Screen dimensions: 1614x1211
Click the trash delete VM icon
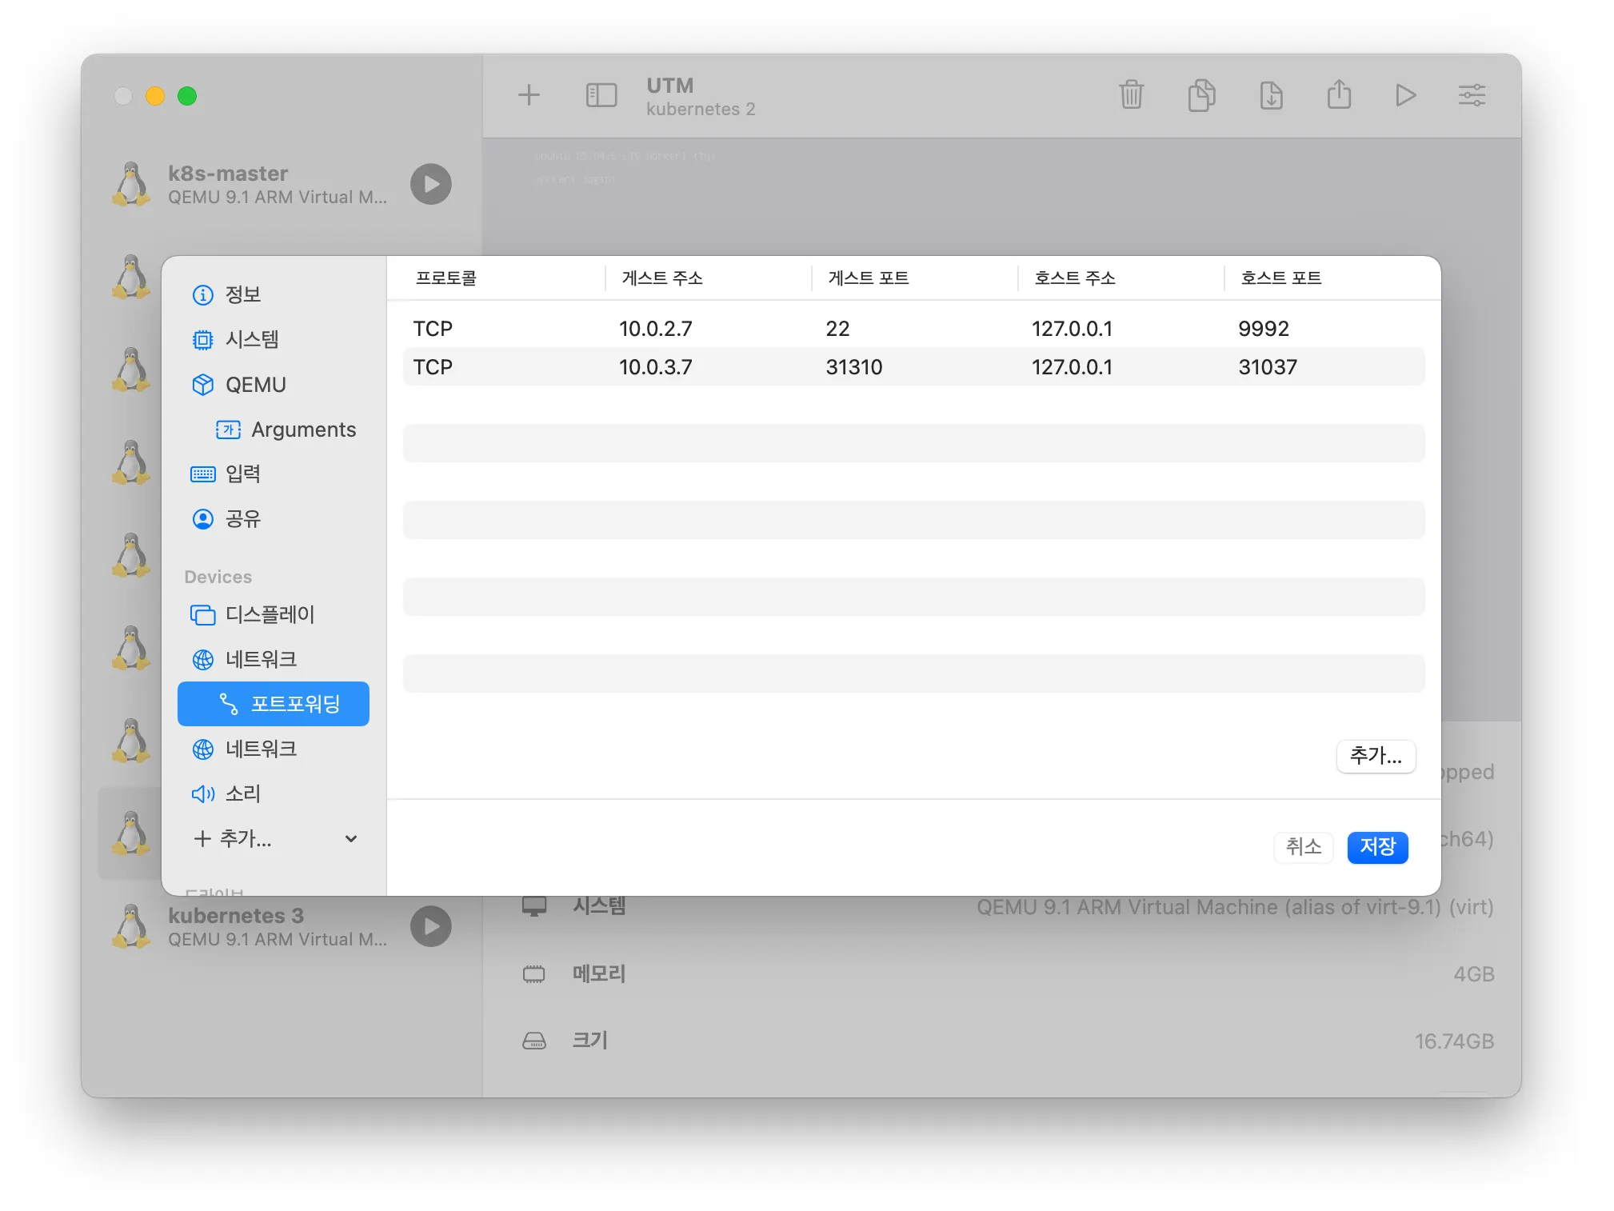tap(1131, 95)
